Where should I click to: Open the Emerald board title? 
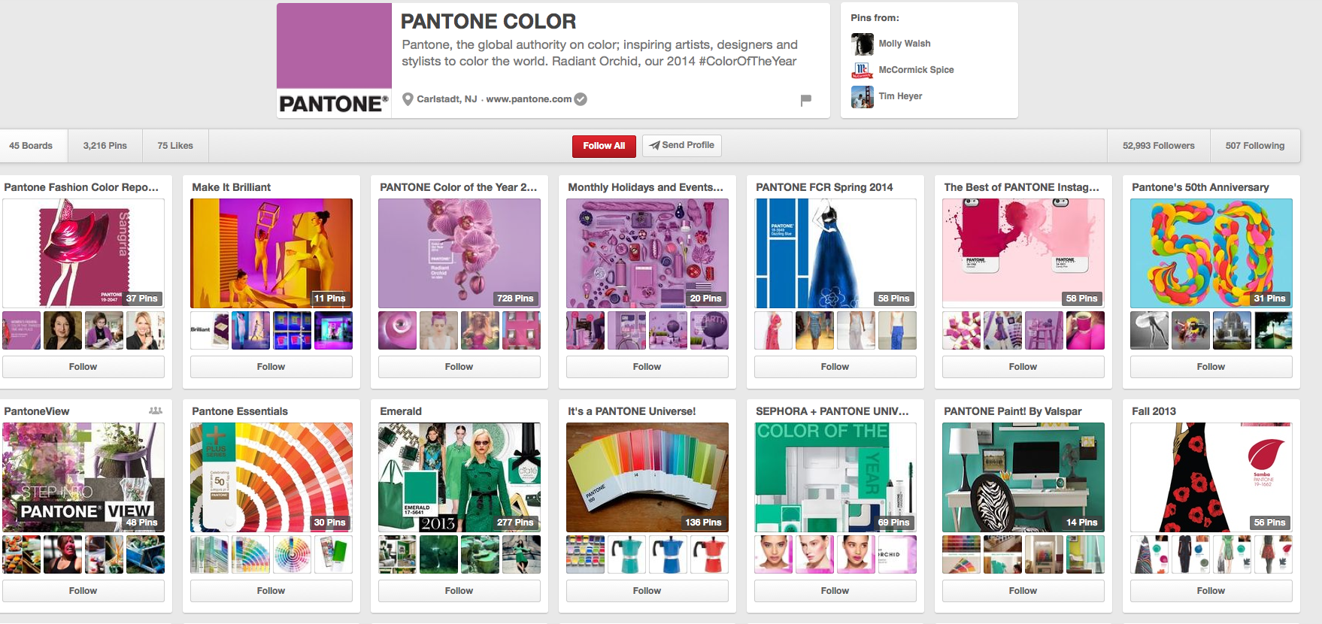(x=401, y=411)
